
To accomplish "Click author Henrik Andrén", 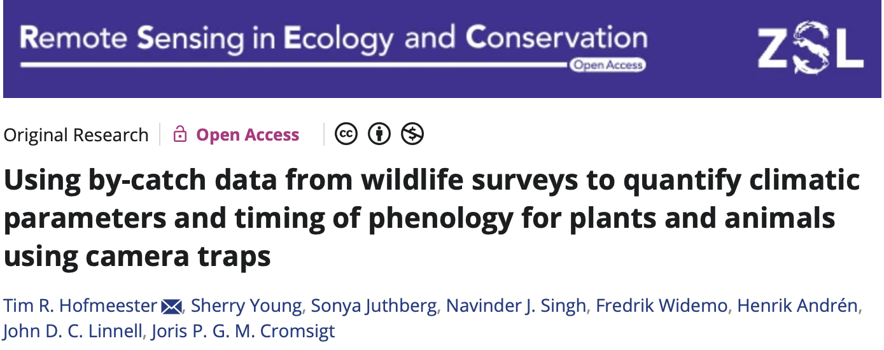I will click(x=797, y=306).
